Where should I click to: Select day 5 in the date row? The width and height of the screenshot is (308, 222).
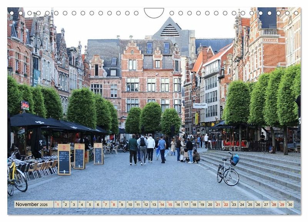(x=90, y=204)
